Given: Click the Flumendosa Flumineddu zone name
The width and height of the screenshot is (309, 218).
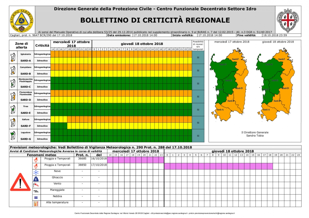Looking at the screenshot, I should point(26,93).
